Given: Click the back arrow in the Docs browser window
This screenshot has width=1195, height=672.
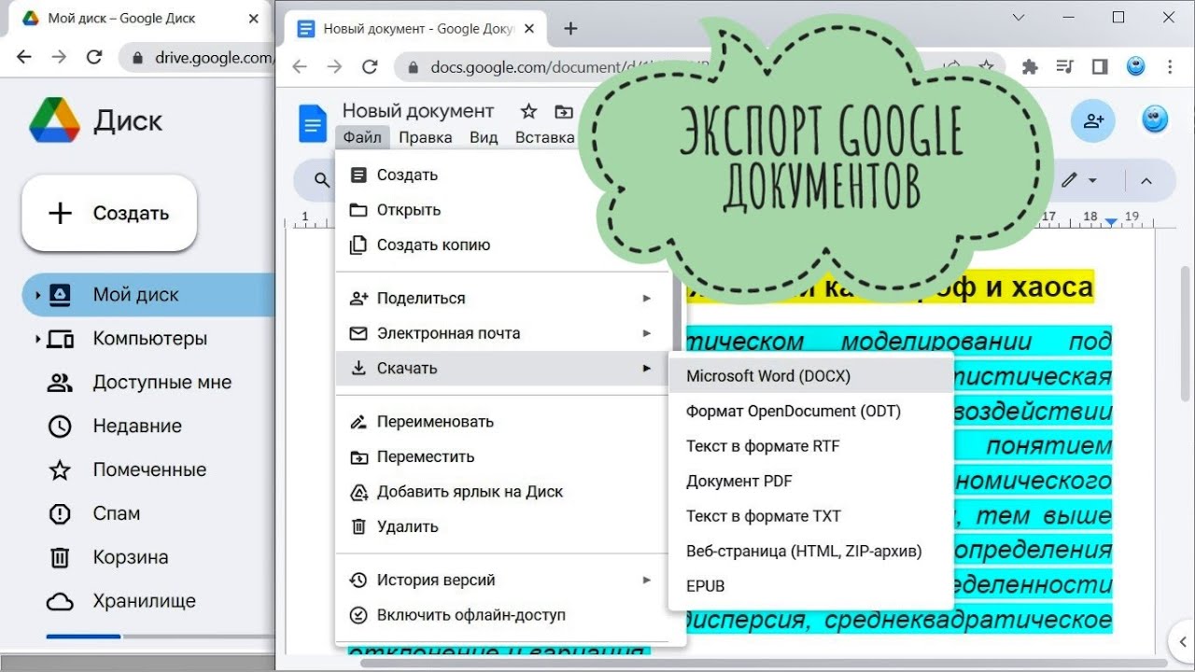Looking at the screenshot, I should tap(300, 67).
